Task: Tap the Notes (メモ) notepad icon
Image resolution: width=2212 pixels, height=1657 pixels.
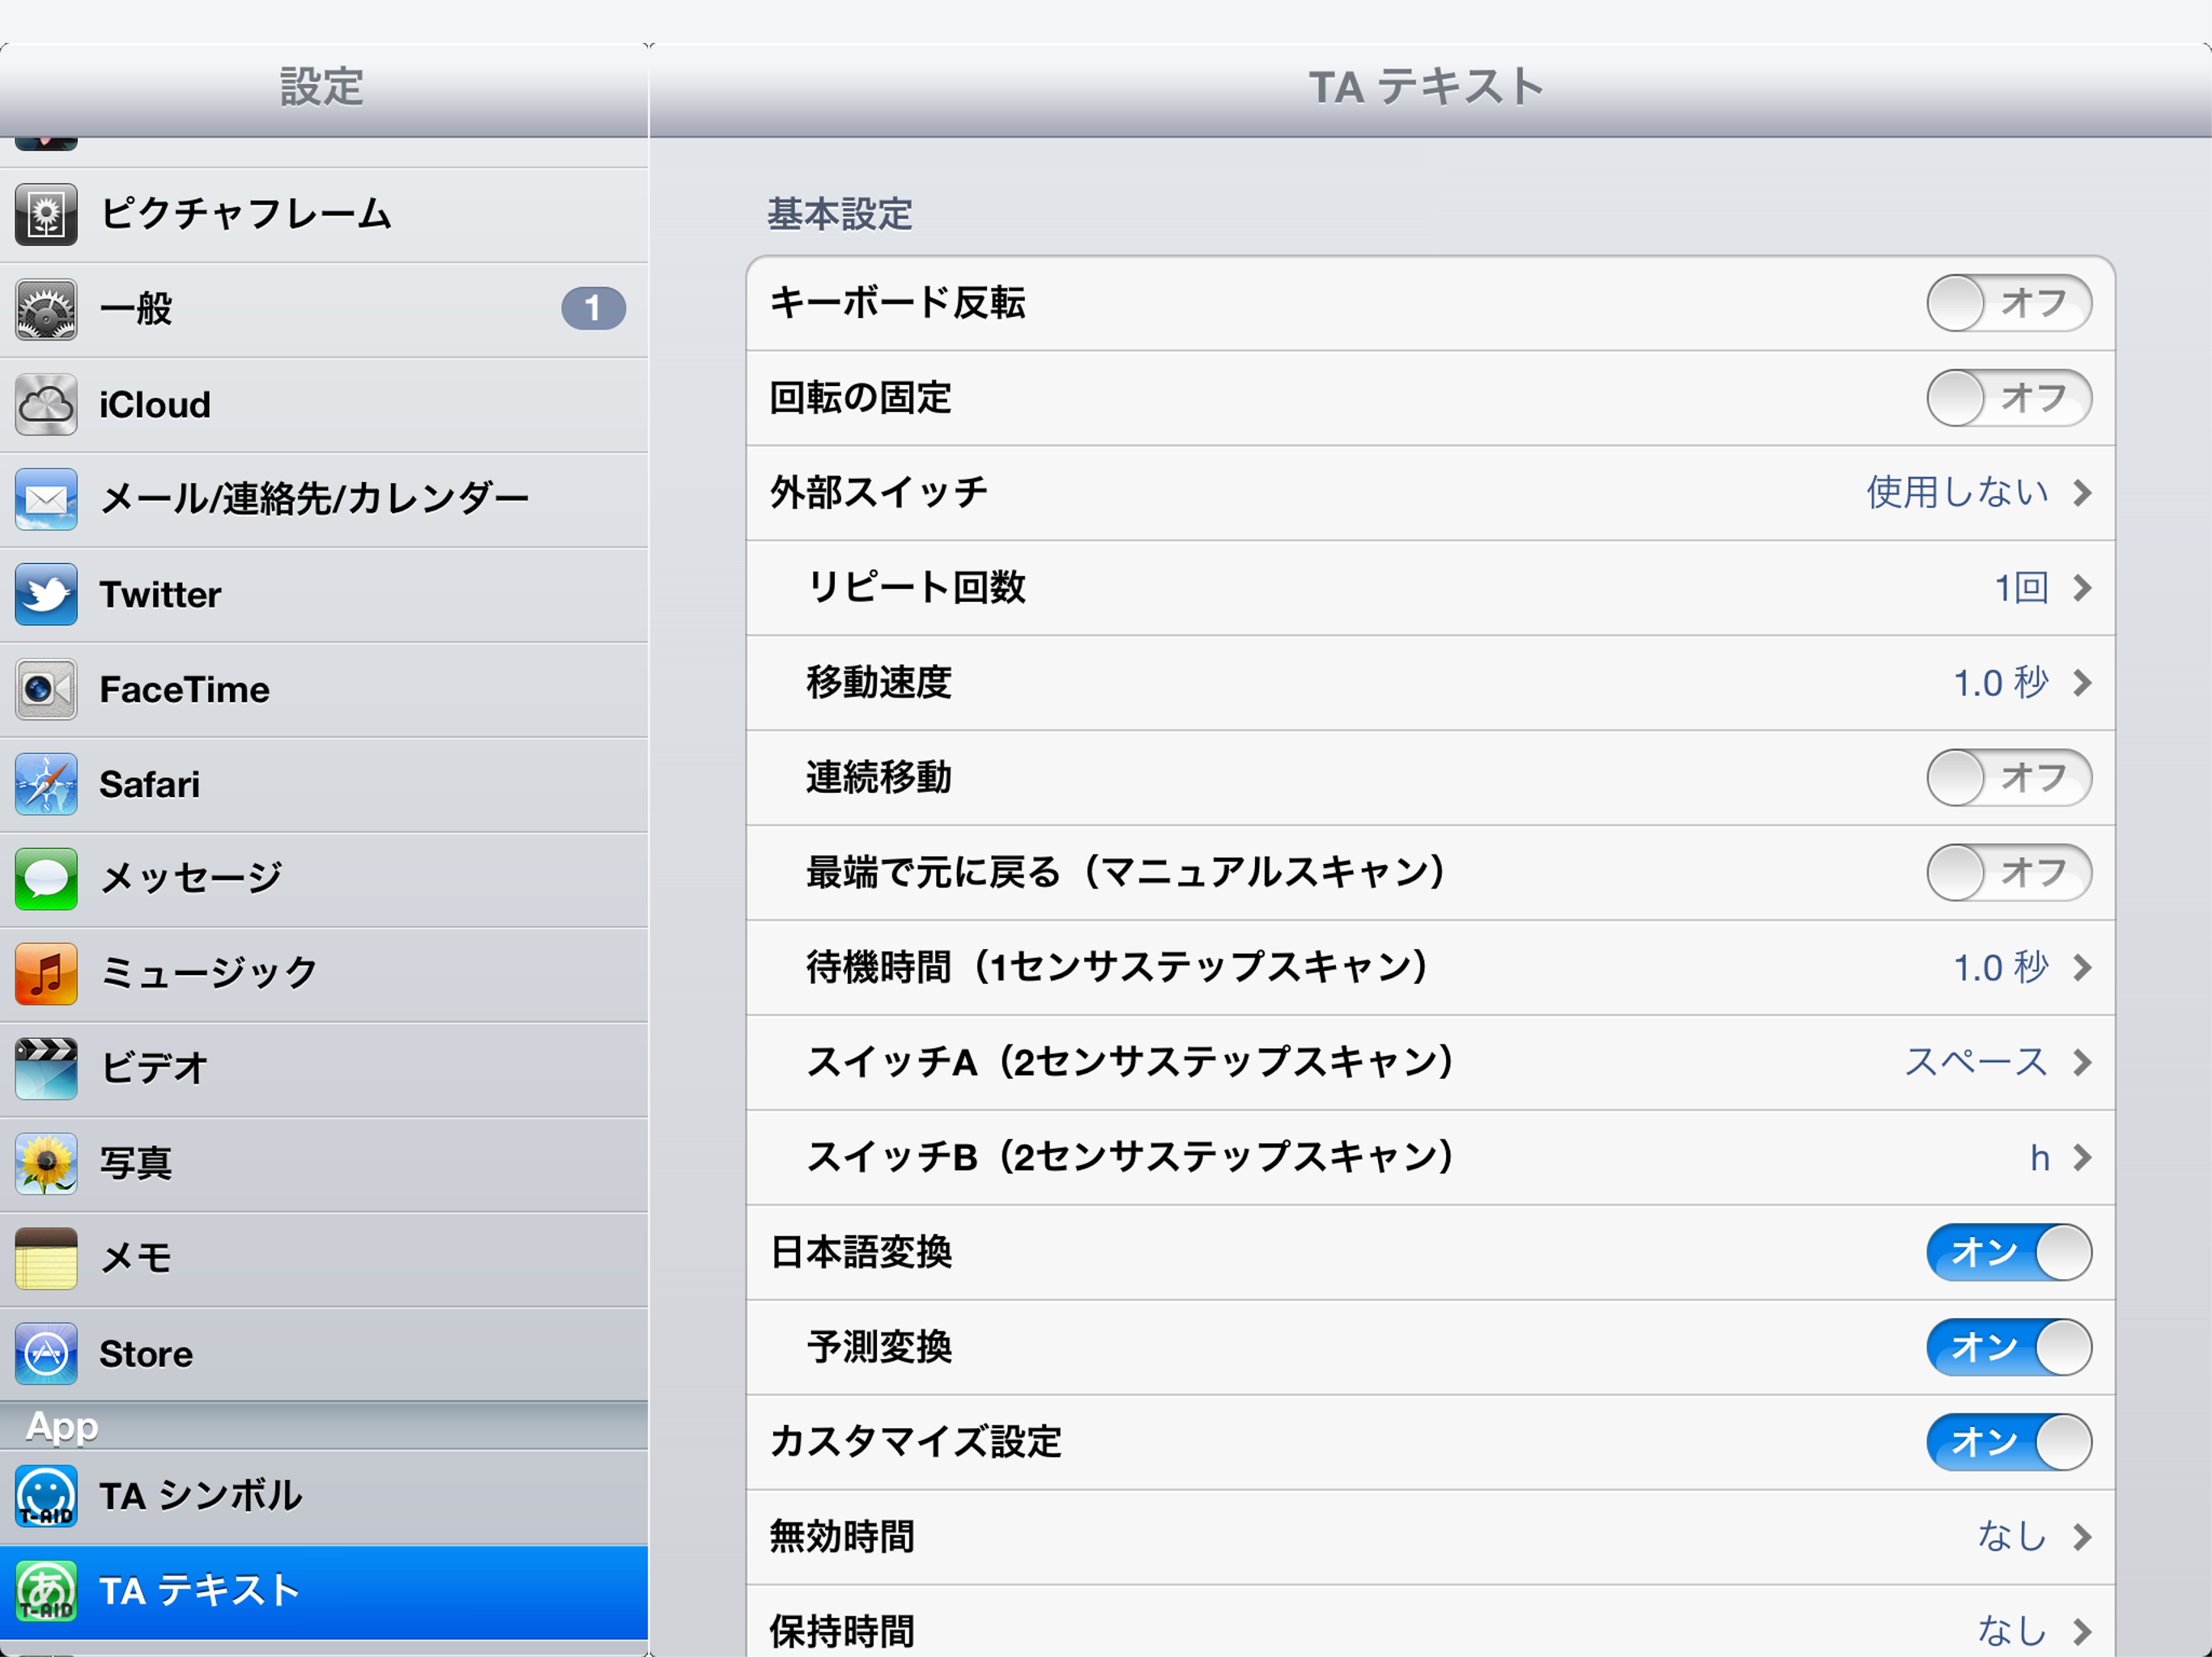Action: click(x=46, y=1258)
